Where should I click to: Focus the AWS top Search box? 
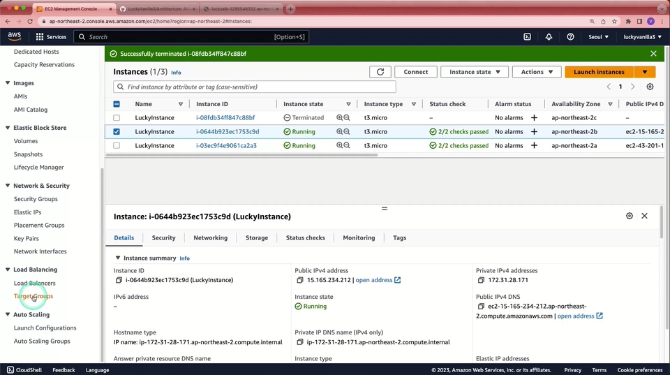191,37
